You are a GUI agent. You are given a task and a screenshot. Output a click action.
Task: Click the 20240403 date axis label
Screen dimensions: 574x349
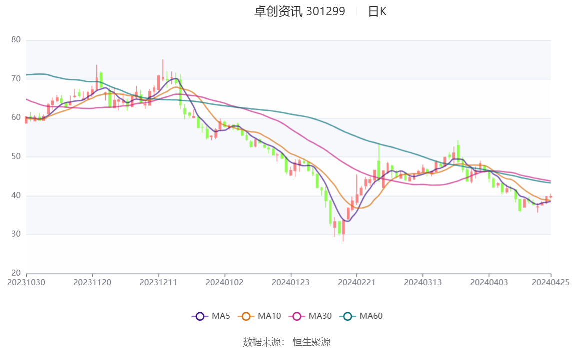tap(489, 282)
